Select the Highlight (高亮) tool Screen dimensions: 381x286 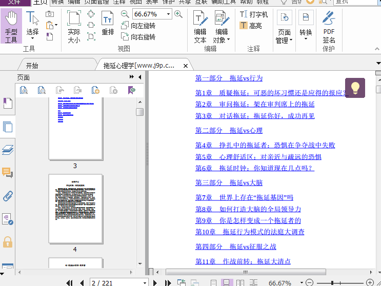(251, 26)
